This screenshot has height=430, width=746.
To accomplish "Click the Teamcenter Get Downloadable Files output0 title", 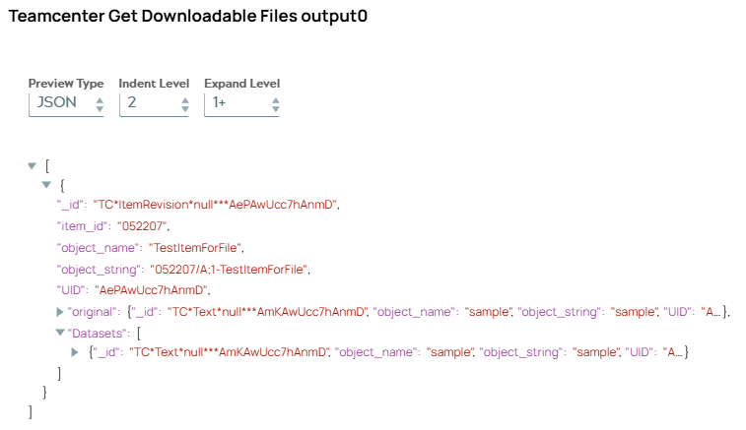I will tap(188, 16).
